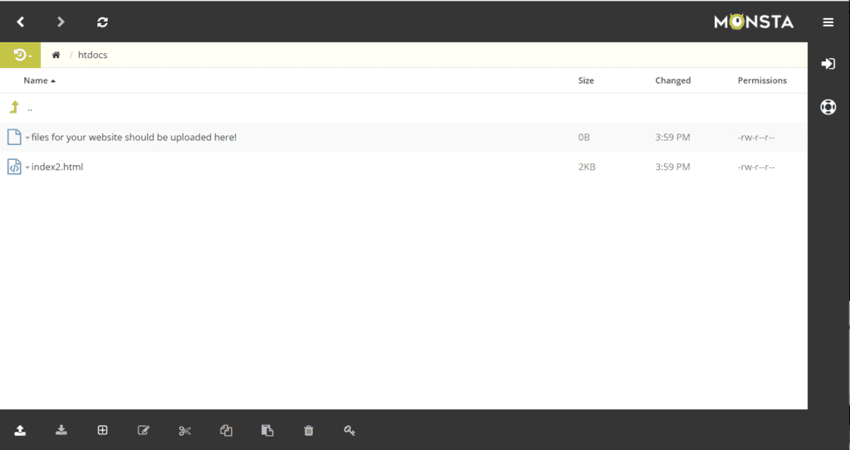Select htdocs in the breadcrumb path
Screen dimensions: 850x450
(x=93, y=55)
